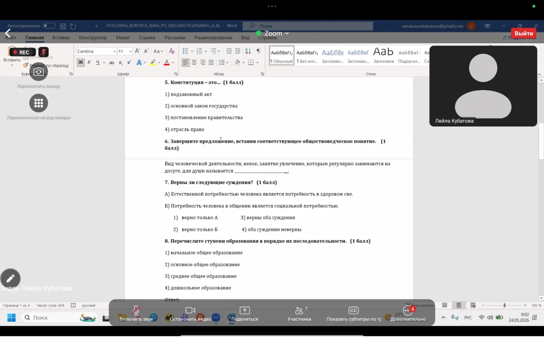Viewport: 544px width, 340px height.
Task: Open the numbered list dropdown arrow
Action: tap(206, 51)
